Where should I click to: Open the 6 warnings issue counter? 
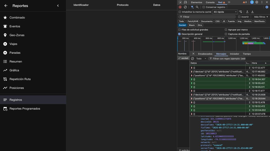(245, 2)
